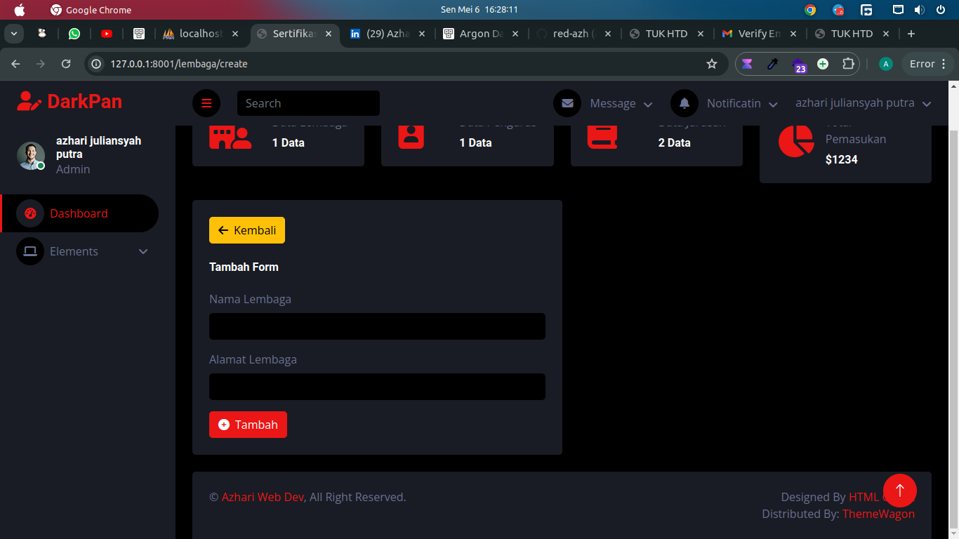Switch to the YouTube pinned tab
Screen dimensions: 959x539
tap(107, 34)
